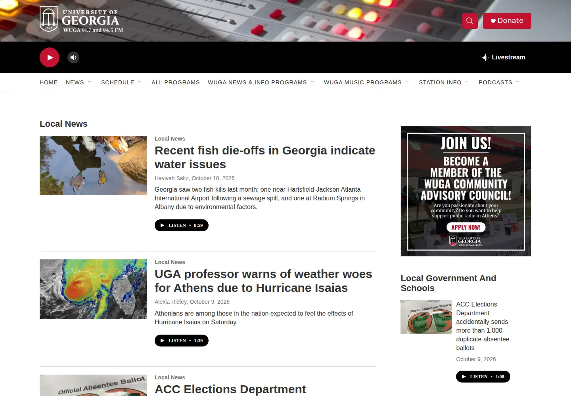
Task: Click Local News tag above ACC Elections article
Action: [x=170, y=377]
